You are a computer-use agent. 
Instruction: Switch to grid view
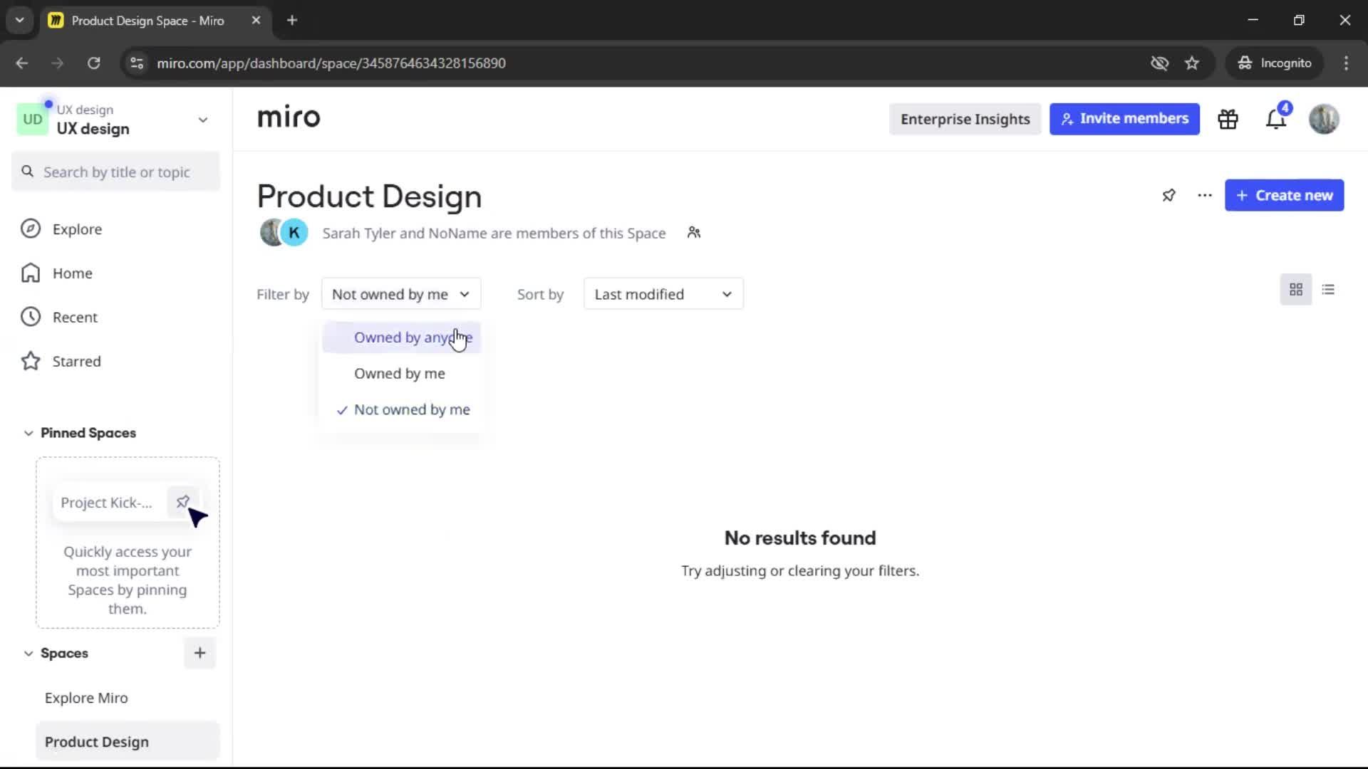1296,290
